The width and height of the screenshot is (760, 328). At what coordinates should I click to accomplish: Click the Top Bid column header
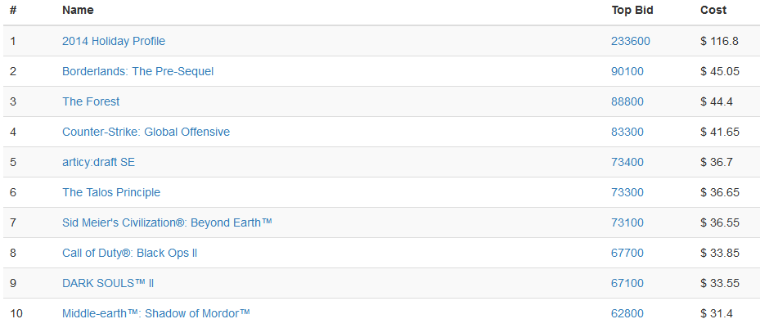[632, 10]
